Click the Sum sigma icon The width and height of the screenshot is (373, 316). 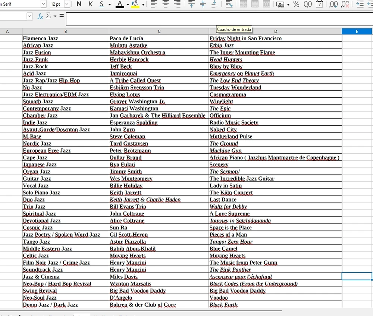[x=48, y=16]
